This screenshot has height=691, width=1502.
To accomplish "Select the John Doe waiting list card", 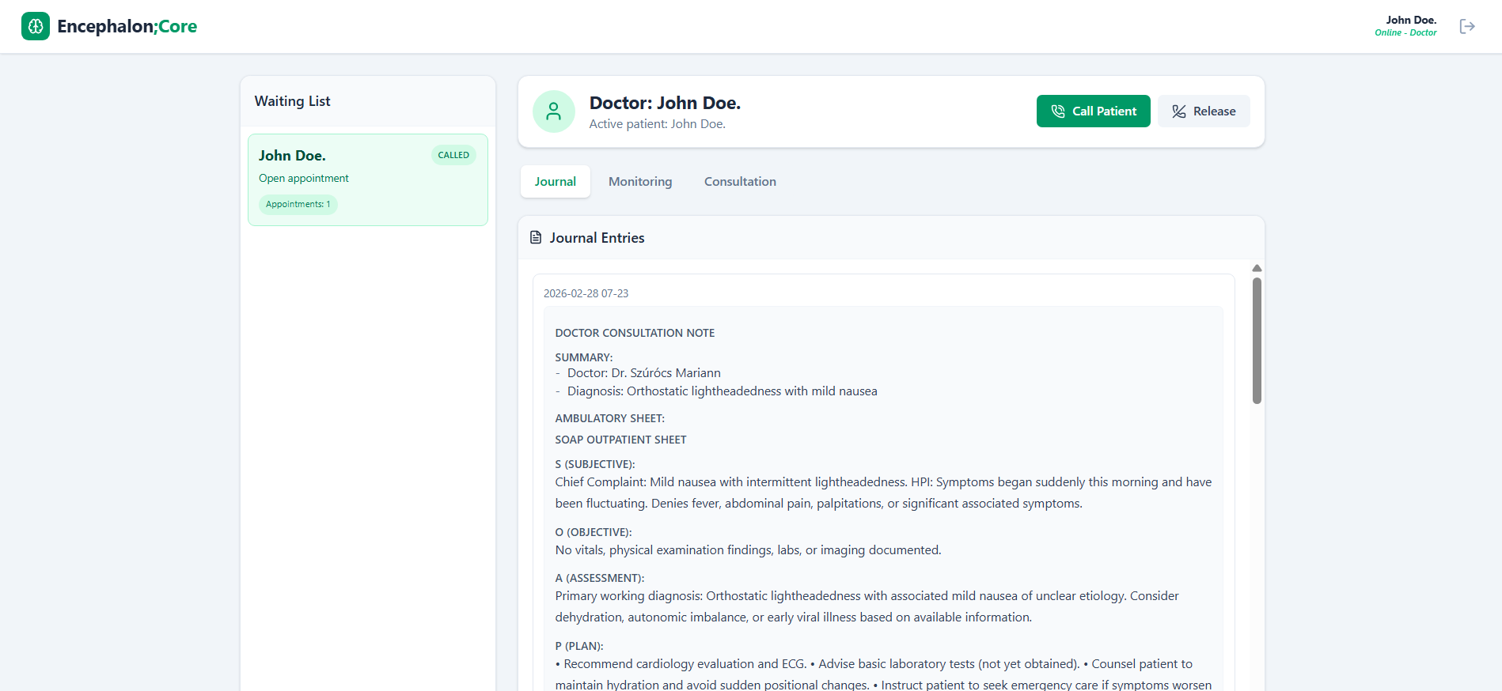I will (368, 179).
